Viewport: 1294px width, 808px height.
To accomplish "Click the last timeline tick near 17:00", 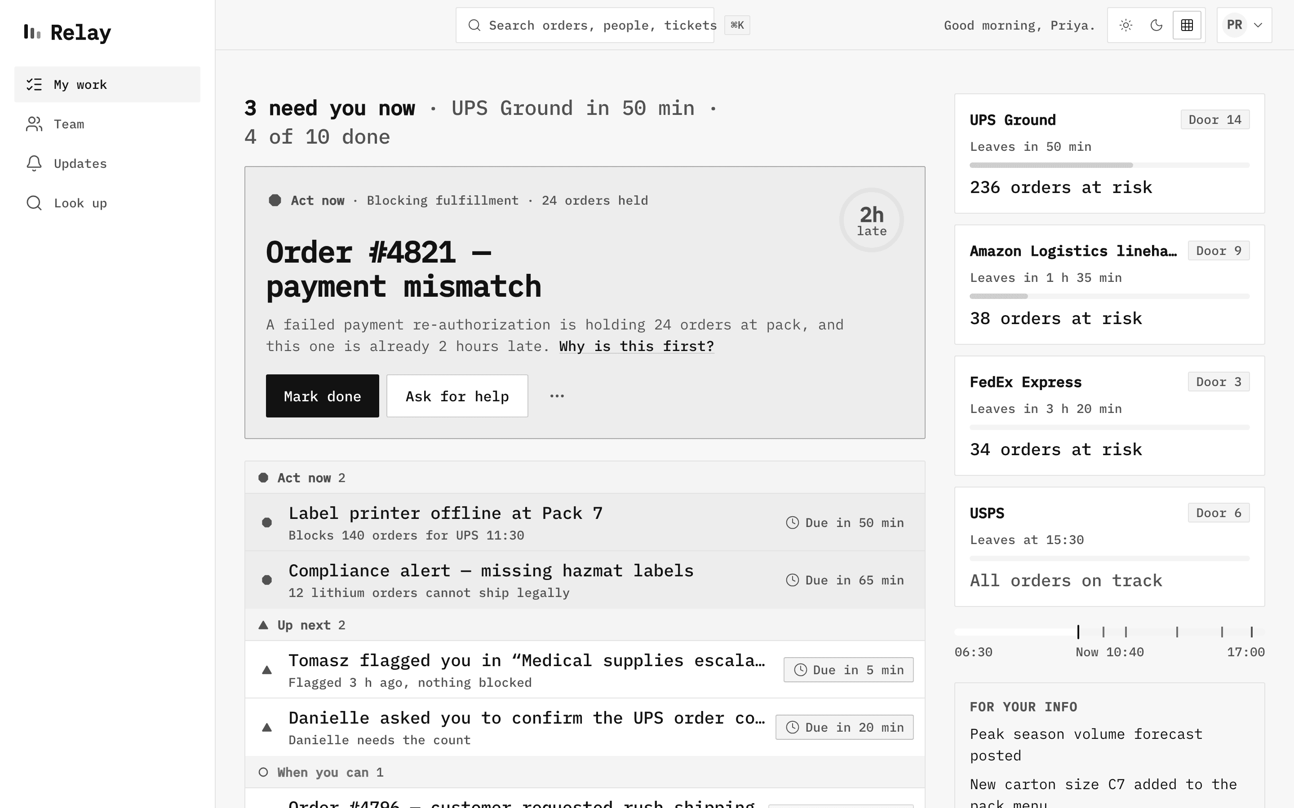I will pos(1251,632).
